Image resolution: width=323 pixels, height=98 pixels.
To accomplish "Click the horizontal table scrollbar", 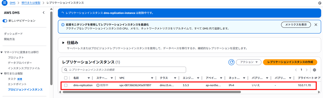I will pos(152,92).
